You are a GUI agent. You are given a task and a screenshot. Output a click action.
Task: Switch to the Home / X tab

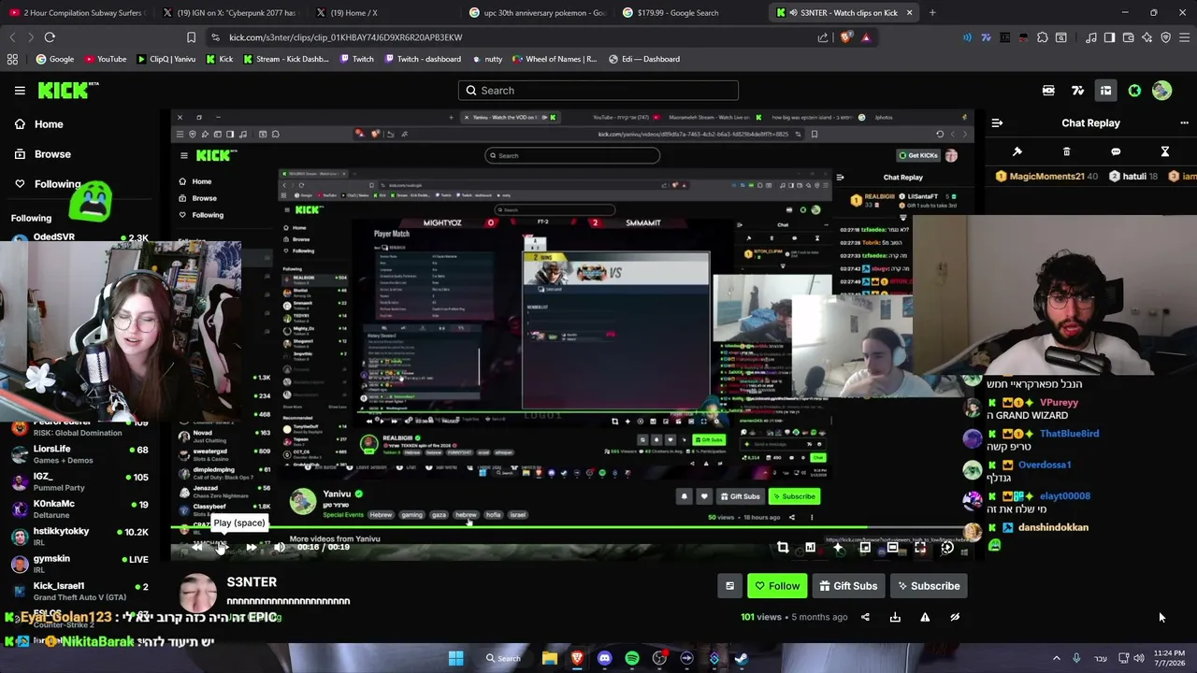coord(382,13)
